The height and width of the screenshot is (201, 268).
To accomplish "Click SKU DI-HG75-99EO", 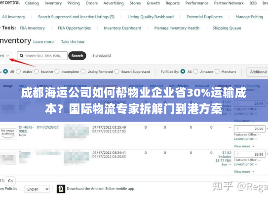I will pos(26,129).
